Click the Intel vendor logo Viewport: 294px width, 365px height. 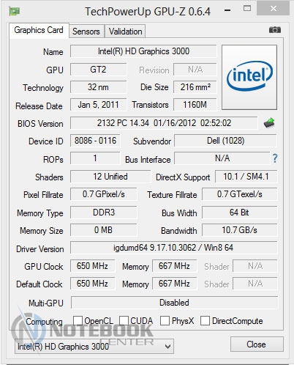249,77
